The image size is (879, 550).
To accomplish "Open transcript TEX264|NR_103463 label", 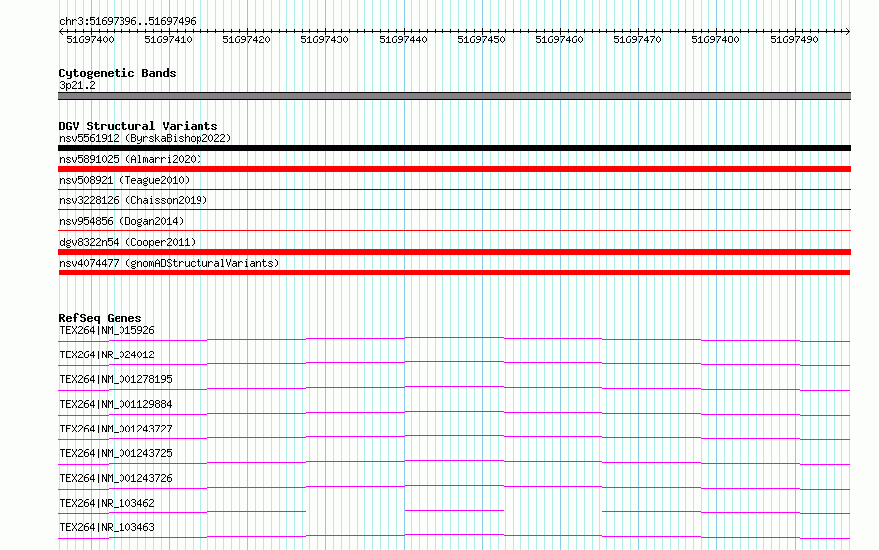I will [107, 527].
